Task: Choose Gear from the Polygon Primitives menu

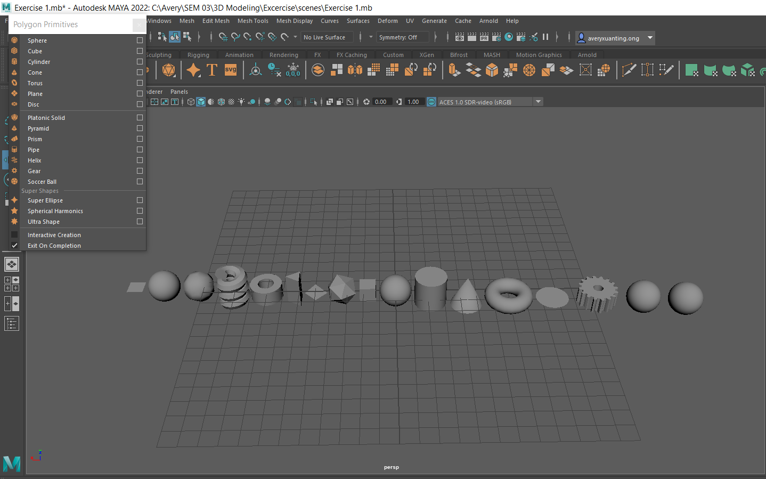Action: pos(34,171)
